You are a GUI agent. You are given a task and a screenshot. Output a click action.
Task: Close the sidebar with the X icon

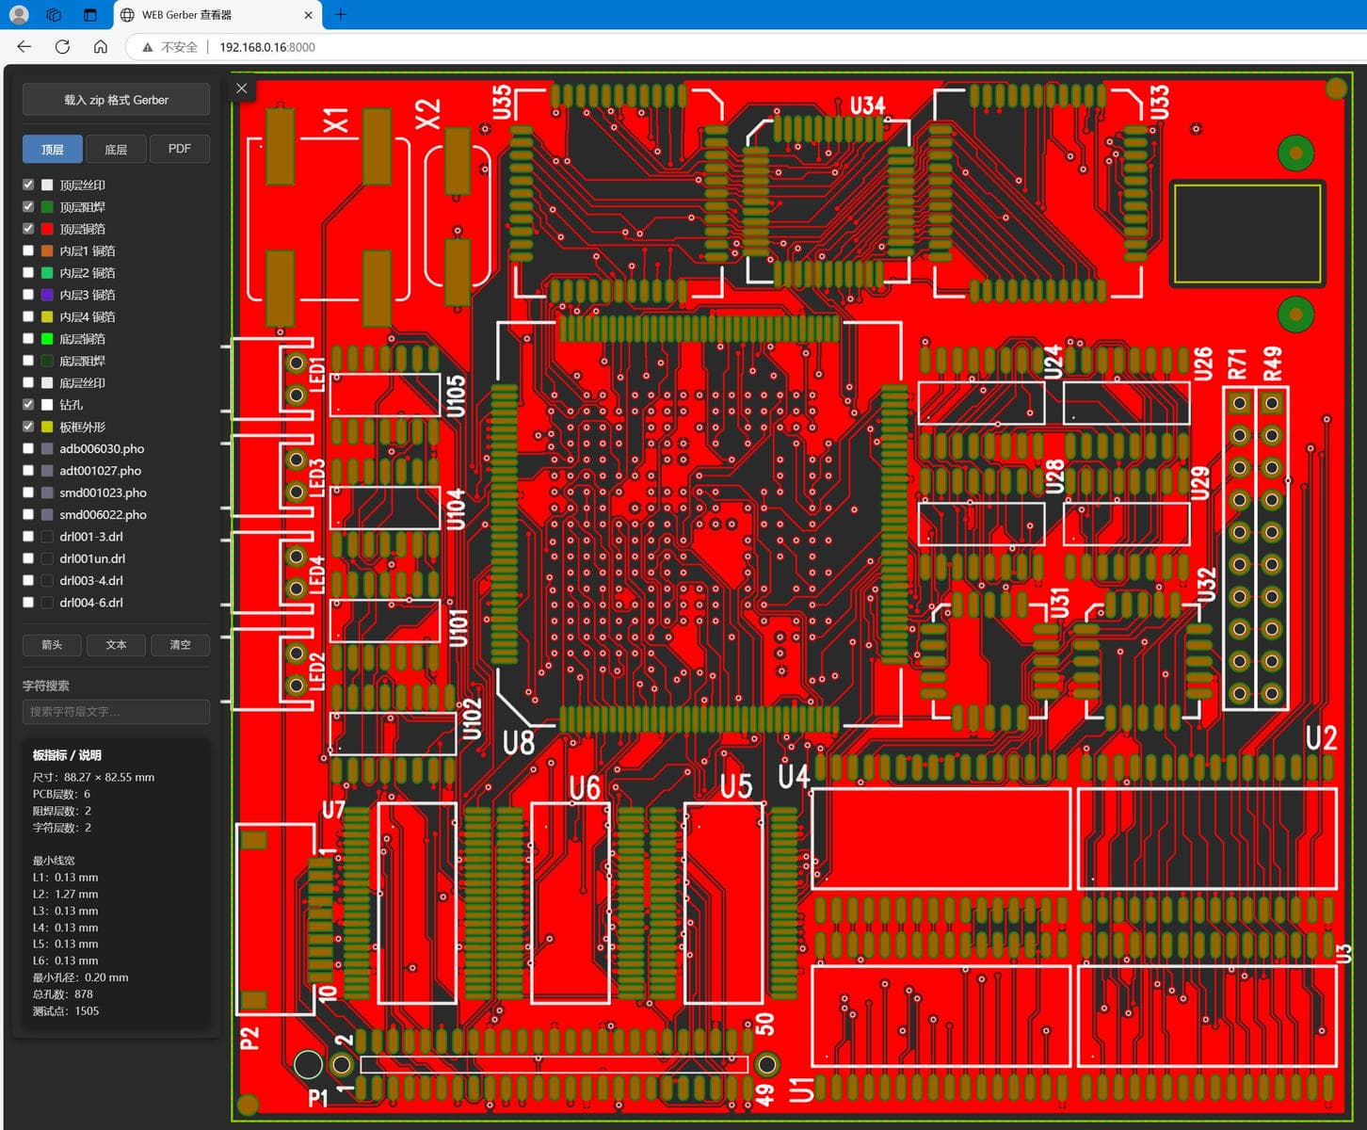click(x=242, y=89)
